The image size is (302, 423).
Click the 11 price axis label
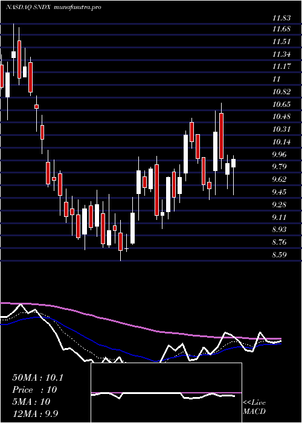(277, 79)
